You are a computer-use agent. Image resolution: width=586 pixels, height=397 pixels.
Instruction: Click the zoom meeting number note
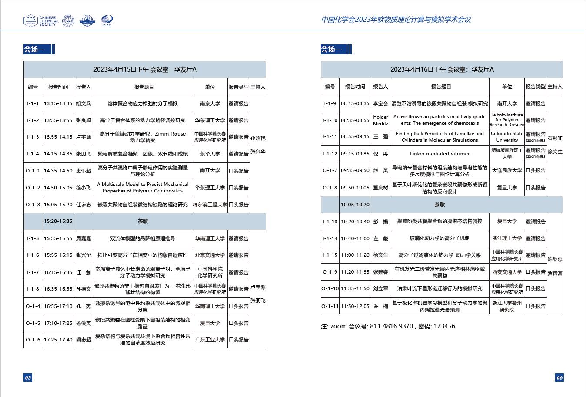pyautogui.click(x=388, y=326)
